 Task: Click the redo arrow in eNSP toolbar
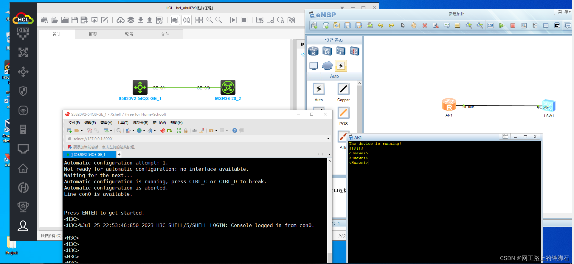392,26
